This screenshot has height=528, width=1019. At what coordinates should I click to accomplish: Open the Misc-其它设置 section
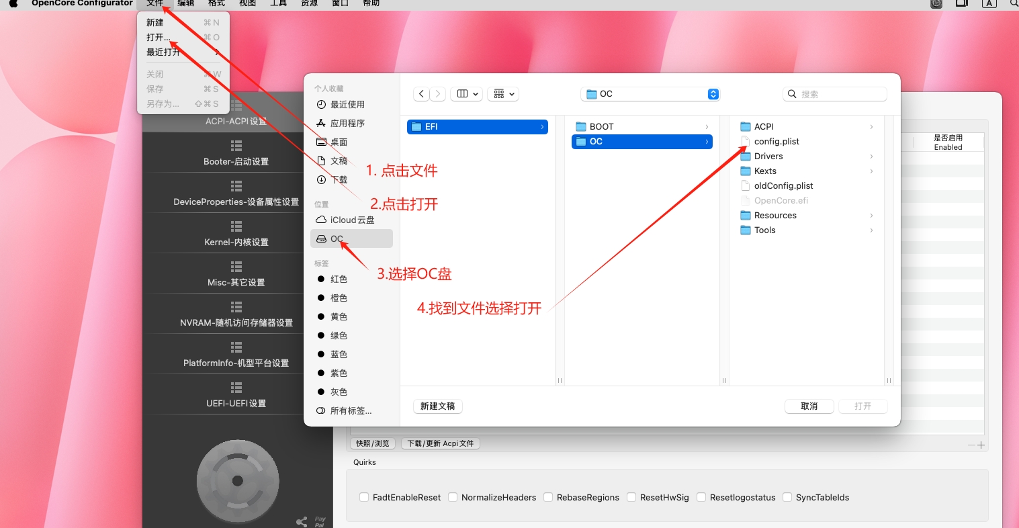tap(236, 274)
